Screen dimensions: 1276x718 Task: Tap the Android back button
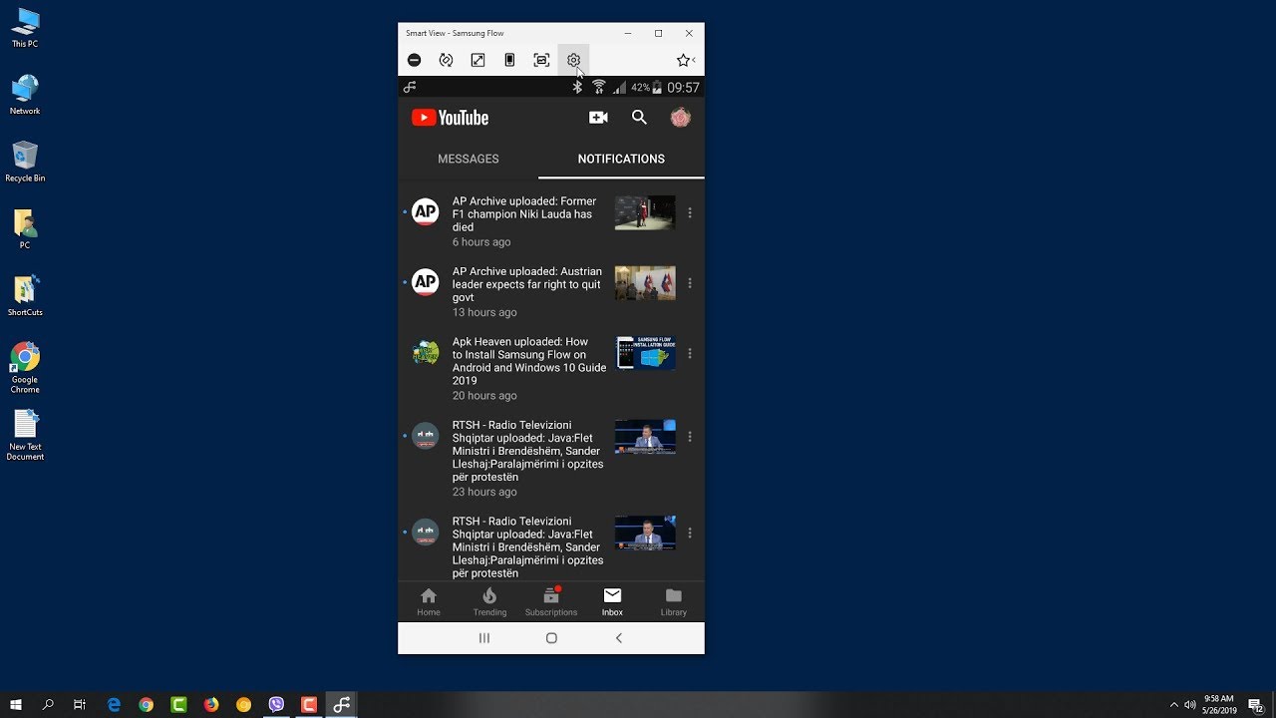click(618, 638)
